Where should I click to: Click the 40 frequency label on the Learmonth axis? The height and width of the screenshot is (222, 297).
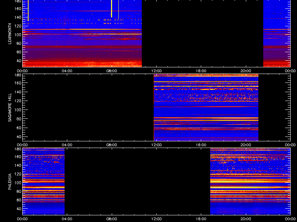pos(19,61)
